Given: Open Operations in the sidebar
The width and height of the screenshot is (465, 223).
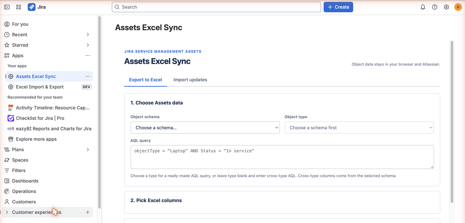Looking at the screenshot, I should click(24, 191).
